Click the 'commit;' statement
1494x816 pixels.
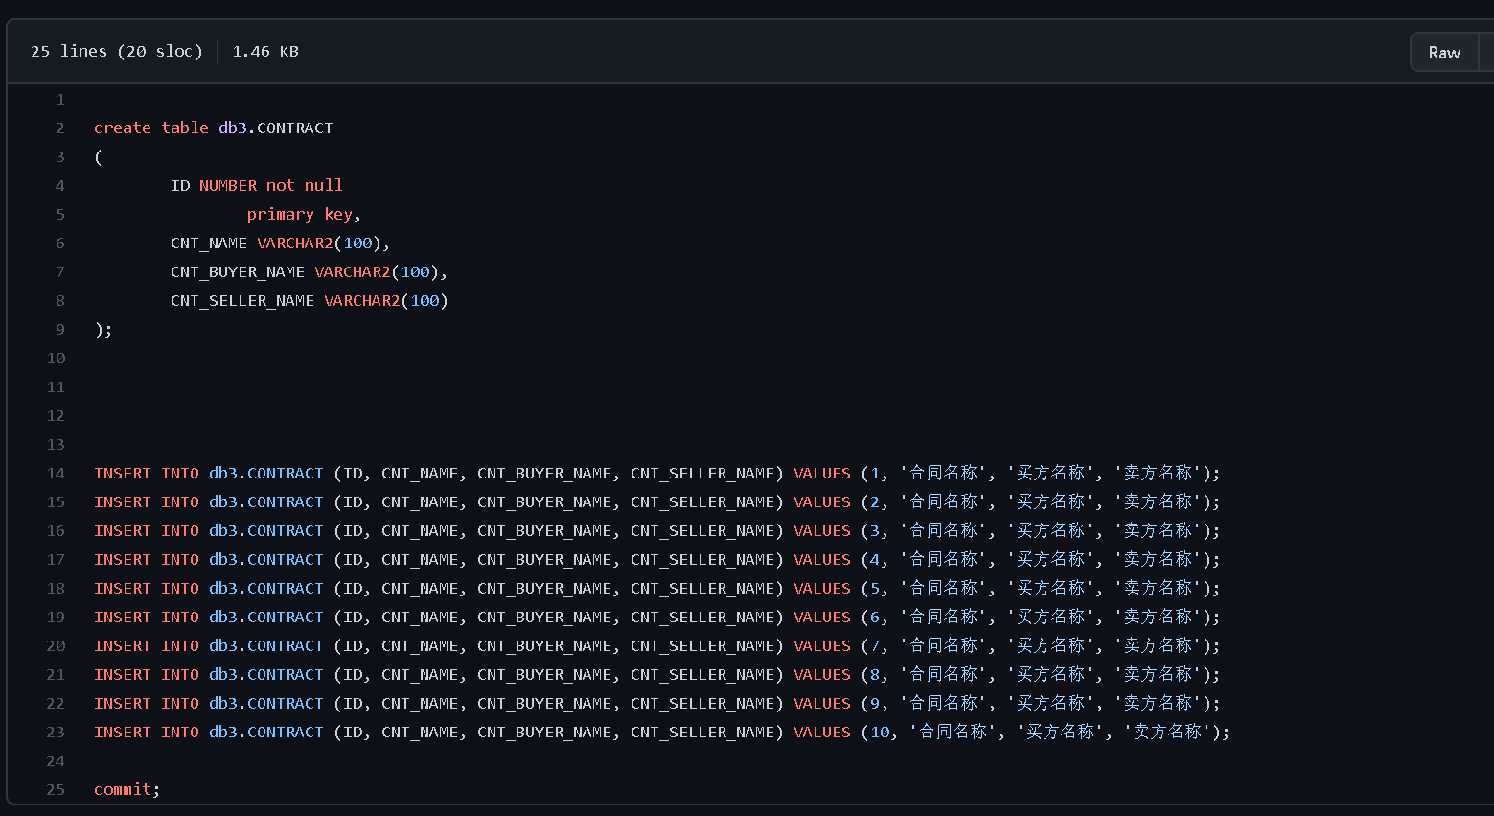[x=127, y=790]
